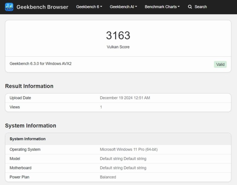Screen dimensions: 237x185
Task: Select the Benchmark Charts menu item
Action: click(162, 7)
